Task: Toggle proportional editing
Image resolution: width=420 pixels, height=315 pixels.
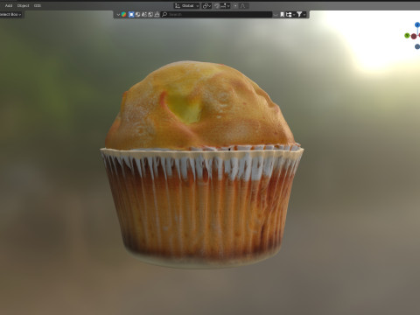Action: pyautogui.click(x=235, y=6)
